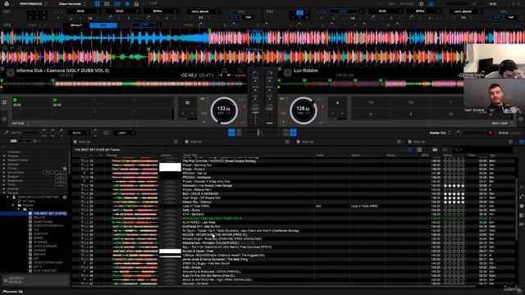Open the CFX FILTER dropdown
This screenshot has width=525, height=295.
click(x=146, y=25)
